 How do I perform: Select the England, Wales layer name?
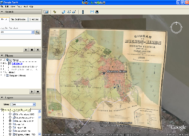click(x=25, y=134)
